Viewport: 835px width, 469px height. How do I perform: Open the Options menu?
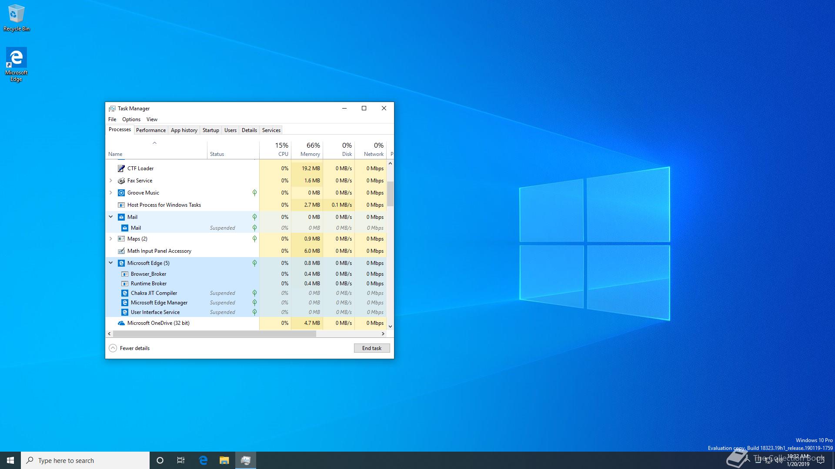point(131,119)
